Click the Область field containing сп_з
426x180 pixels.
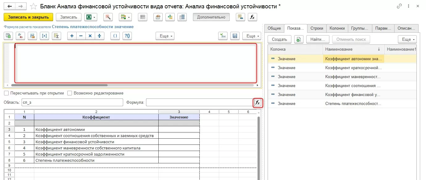point(73,103)
